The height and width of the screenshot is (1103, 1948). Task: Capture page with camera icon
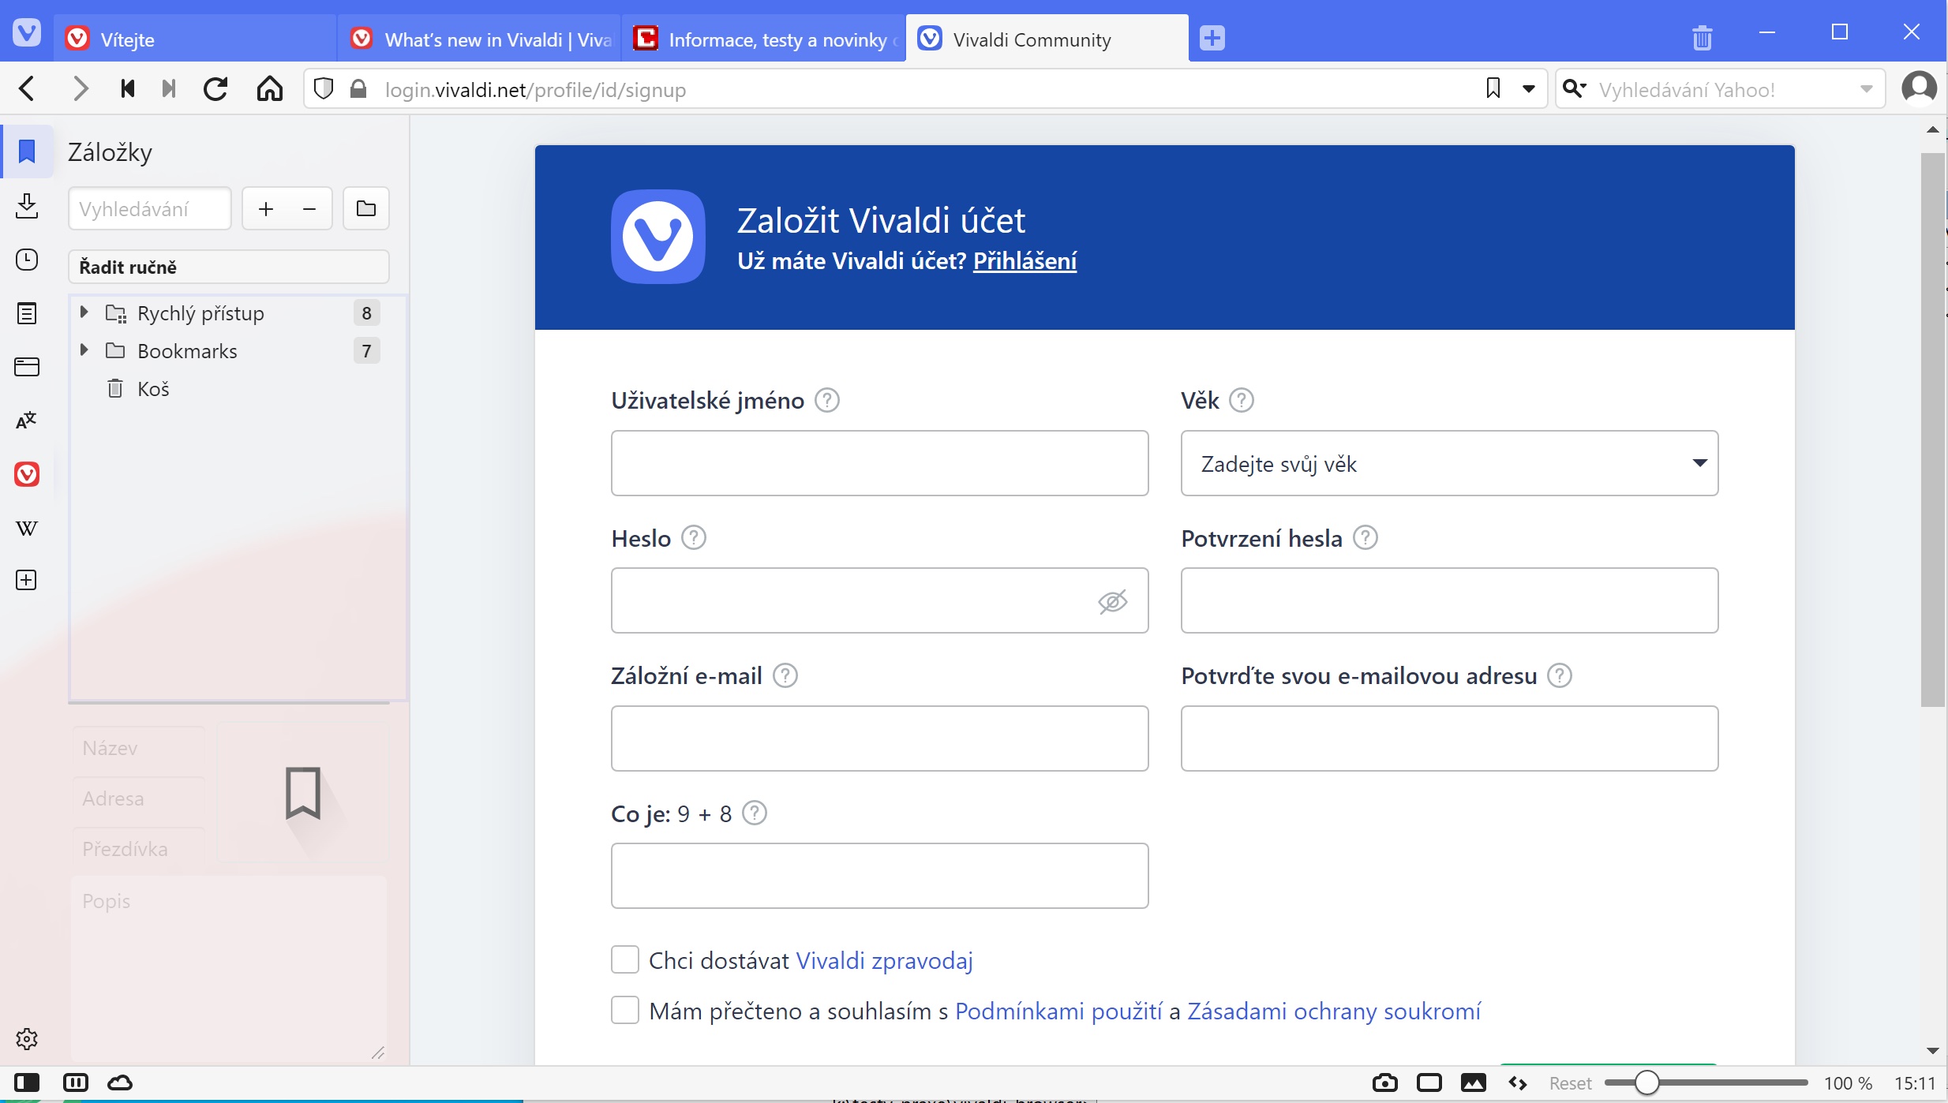point(1384,1082)
